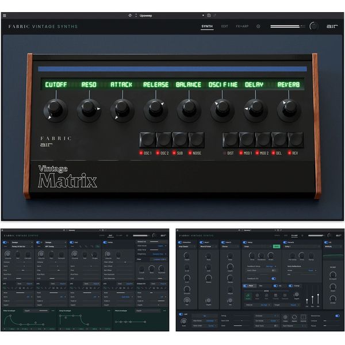Toggle the Reverb switch in FX+ARP window

285,243
